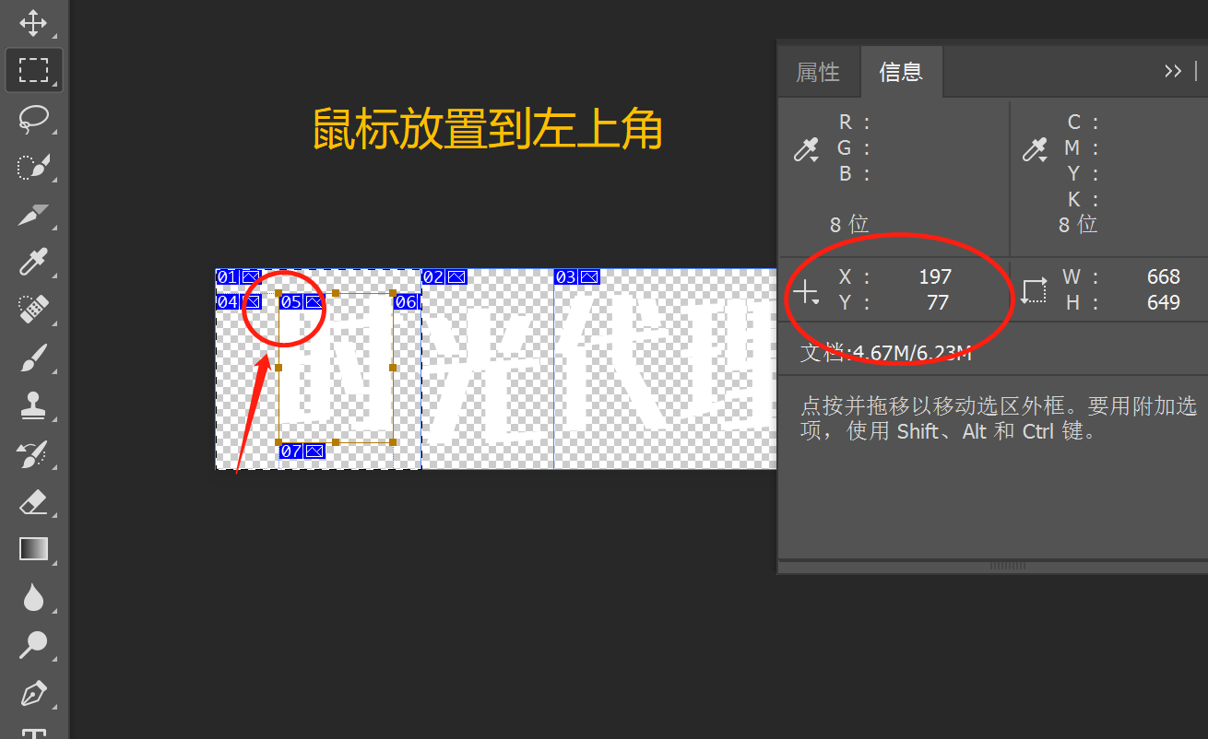The width and height of the screenshot is (1208, 739).
Task: Switch to the 信息 tab
Action: point(901,72)
